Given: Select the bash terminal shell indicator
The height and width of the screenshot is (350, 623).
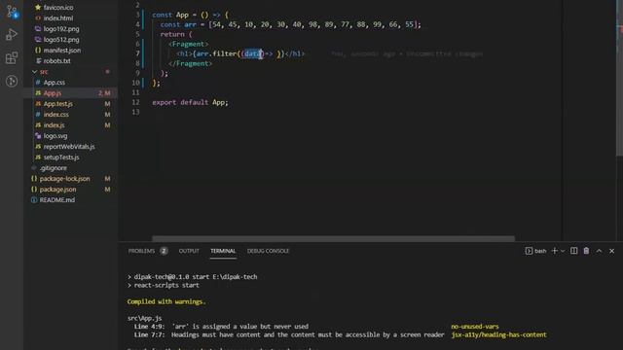Looking at the screenshot, I should (535, 251).
